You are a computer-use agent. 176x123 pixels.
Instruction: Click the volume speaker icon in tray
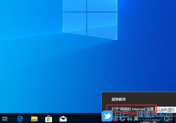click(x=129, y=119)
